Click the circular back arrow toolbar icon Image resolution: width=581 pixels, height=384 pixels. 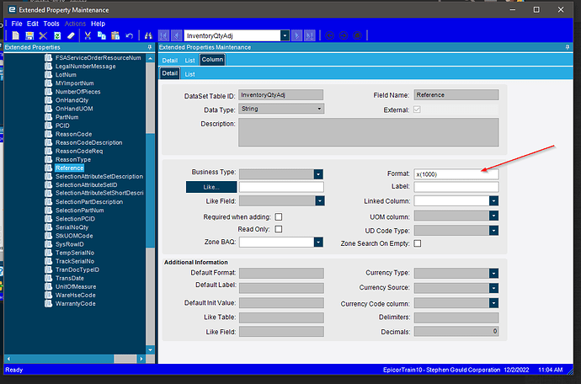pyautogui.click(x=329, y=35)
